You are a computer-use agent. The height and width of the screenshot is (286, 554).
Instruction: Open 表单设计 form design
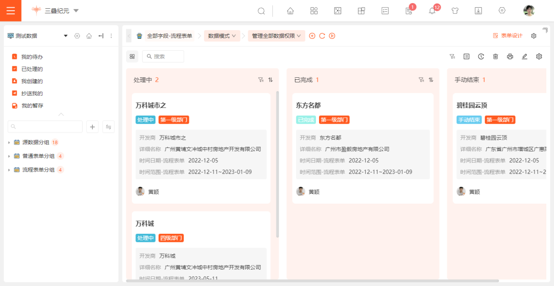pyautogui.click(x=507, y=36)
